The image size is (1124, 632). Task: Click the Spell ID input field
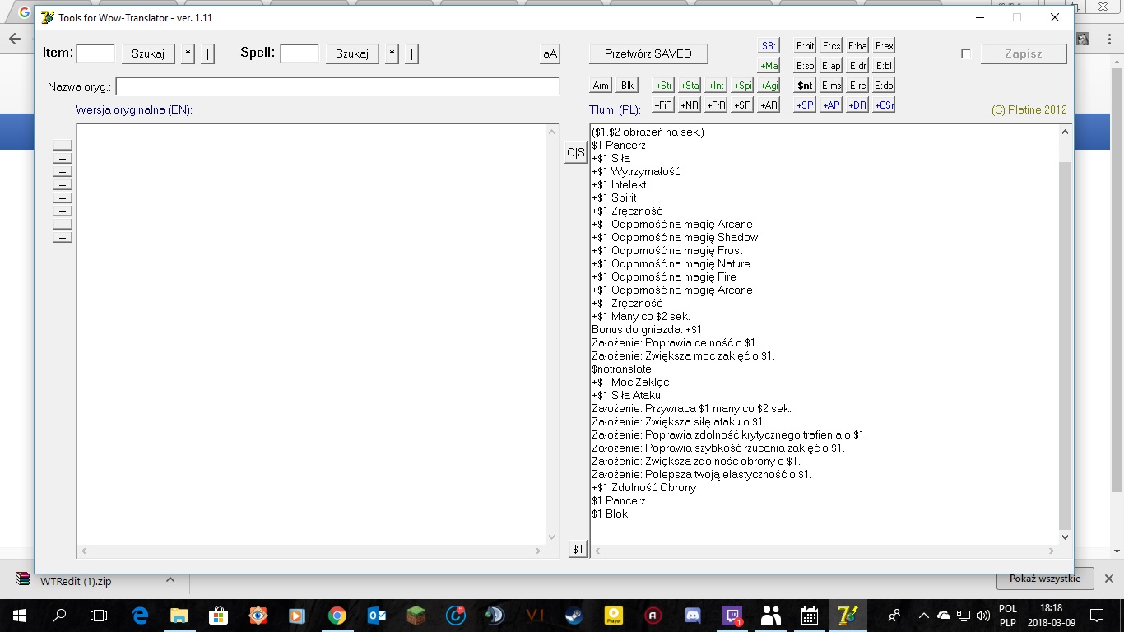pos(300,54)
